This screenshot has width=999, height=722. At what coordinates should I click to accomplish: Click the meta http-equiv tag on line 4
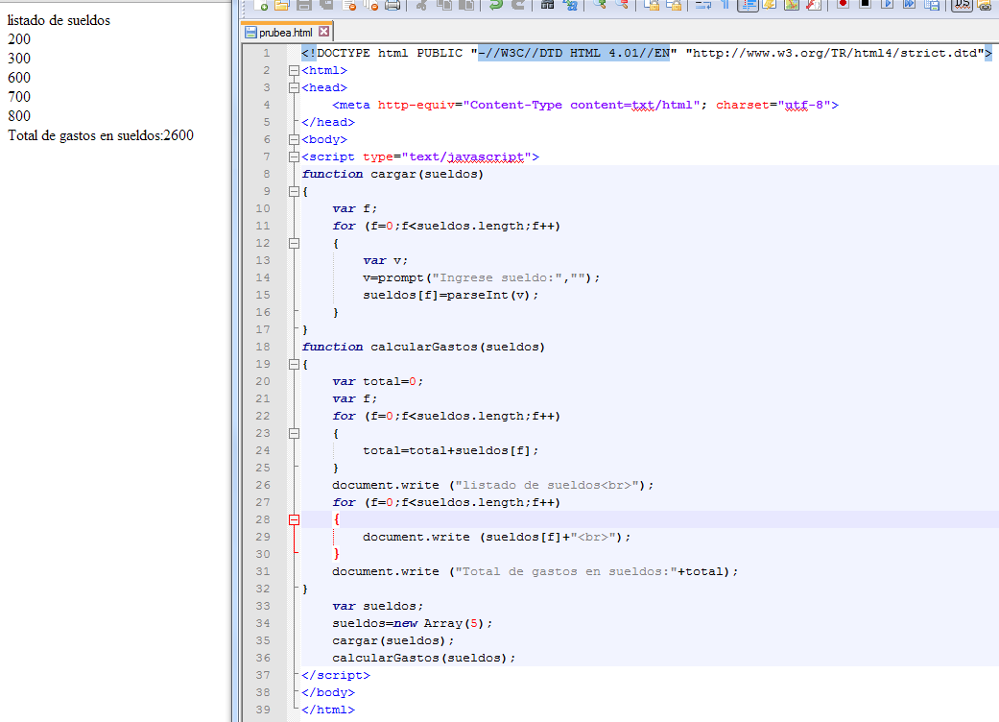click(x=584, y=106)
